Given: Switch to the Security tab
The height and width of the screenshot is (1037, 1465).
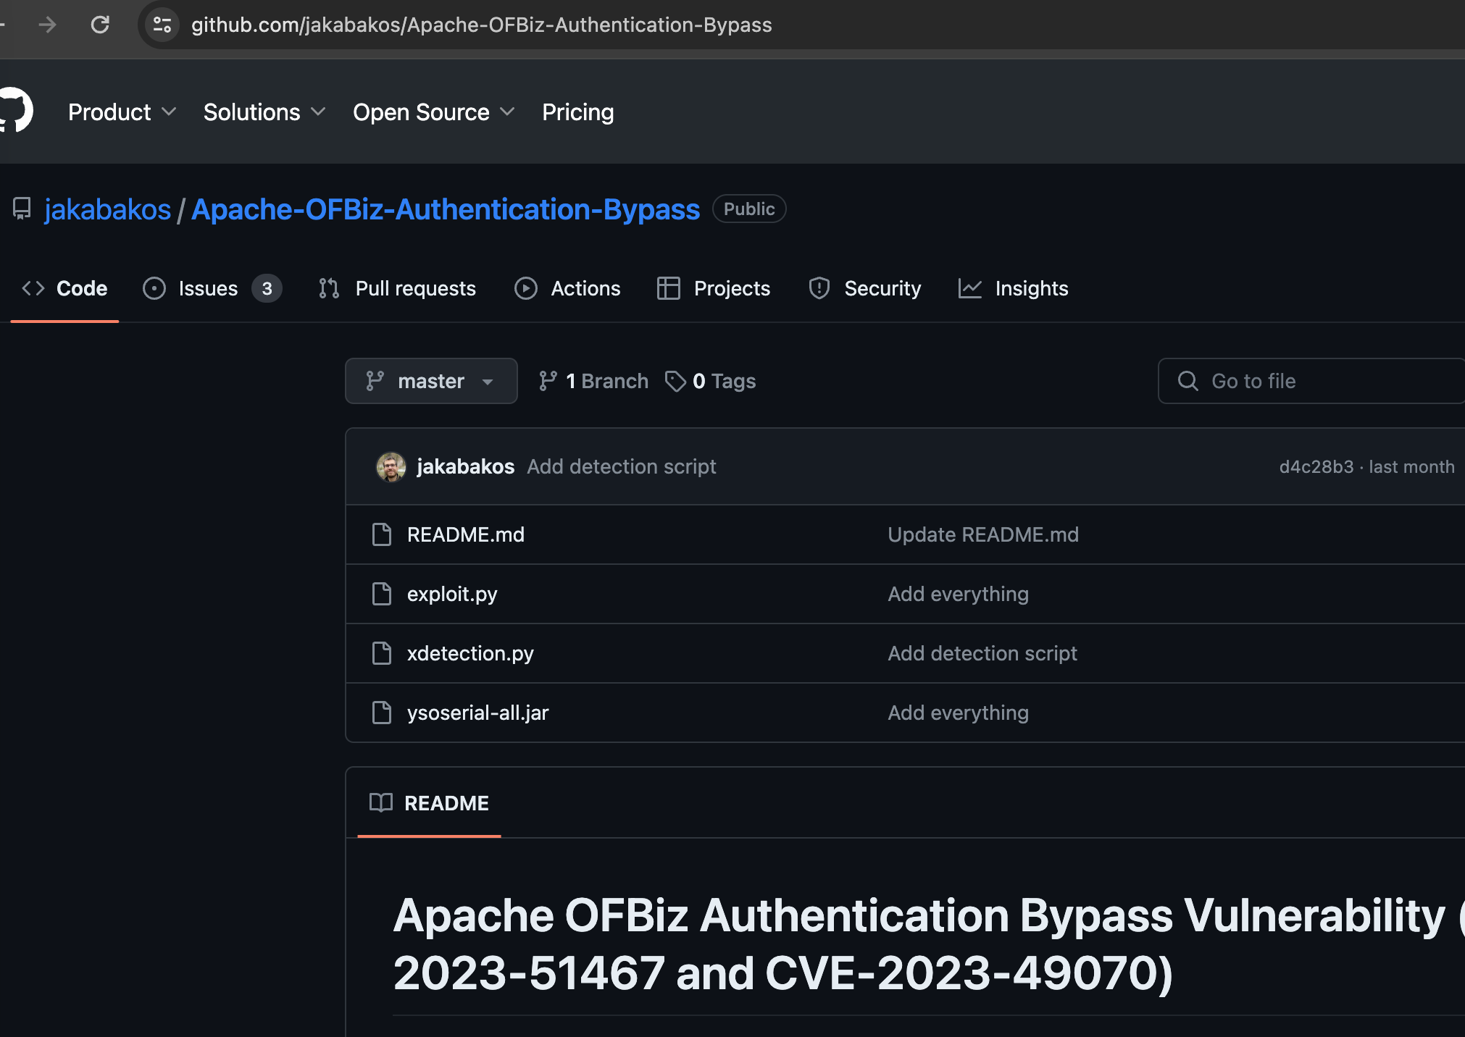Looking at the screenshot, I should 864,288.
